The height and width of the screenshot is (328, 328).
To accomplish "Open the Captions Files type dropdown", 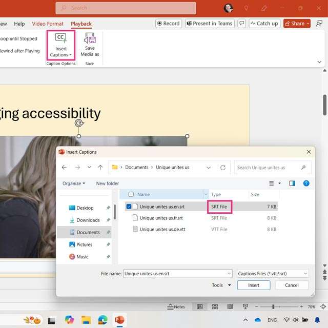I will click(x=273, y=274).
